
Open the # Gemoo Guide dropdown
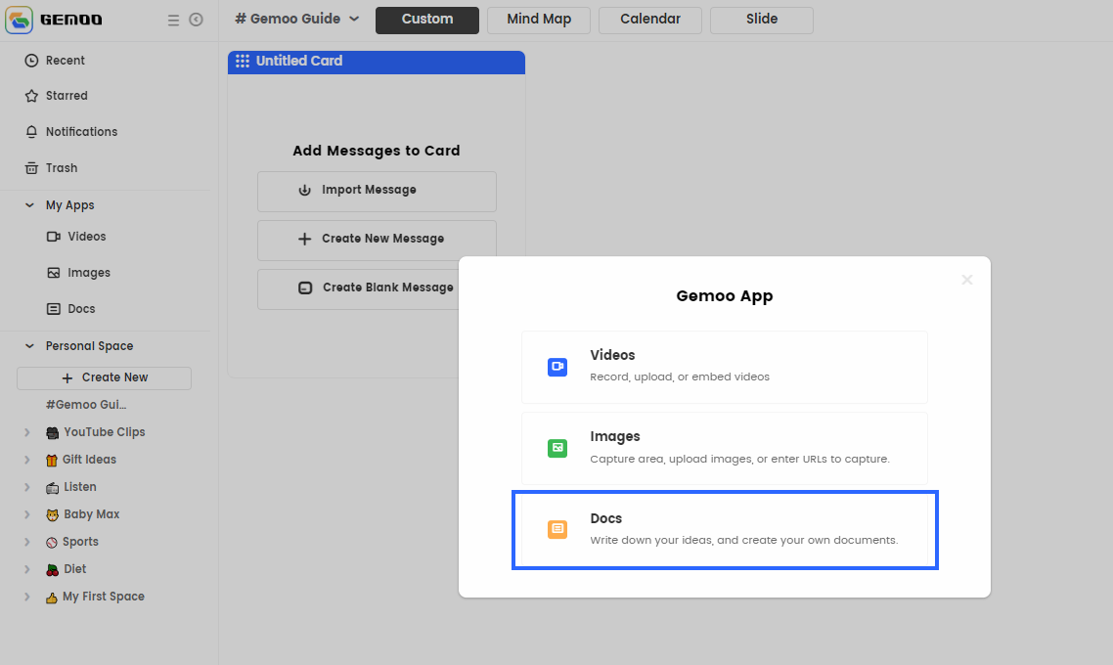coord(297,20)
